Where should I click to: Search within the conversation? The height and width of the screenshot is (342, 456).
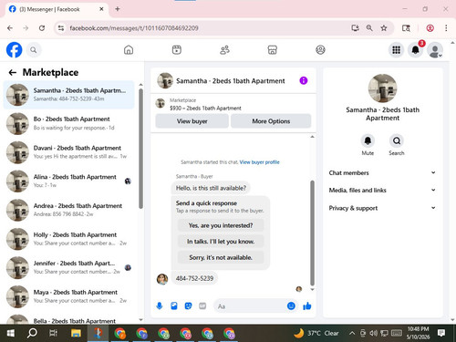click(397, 140)
